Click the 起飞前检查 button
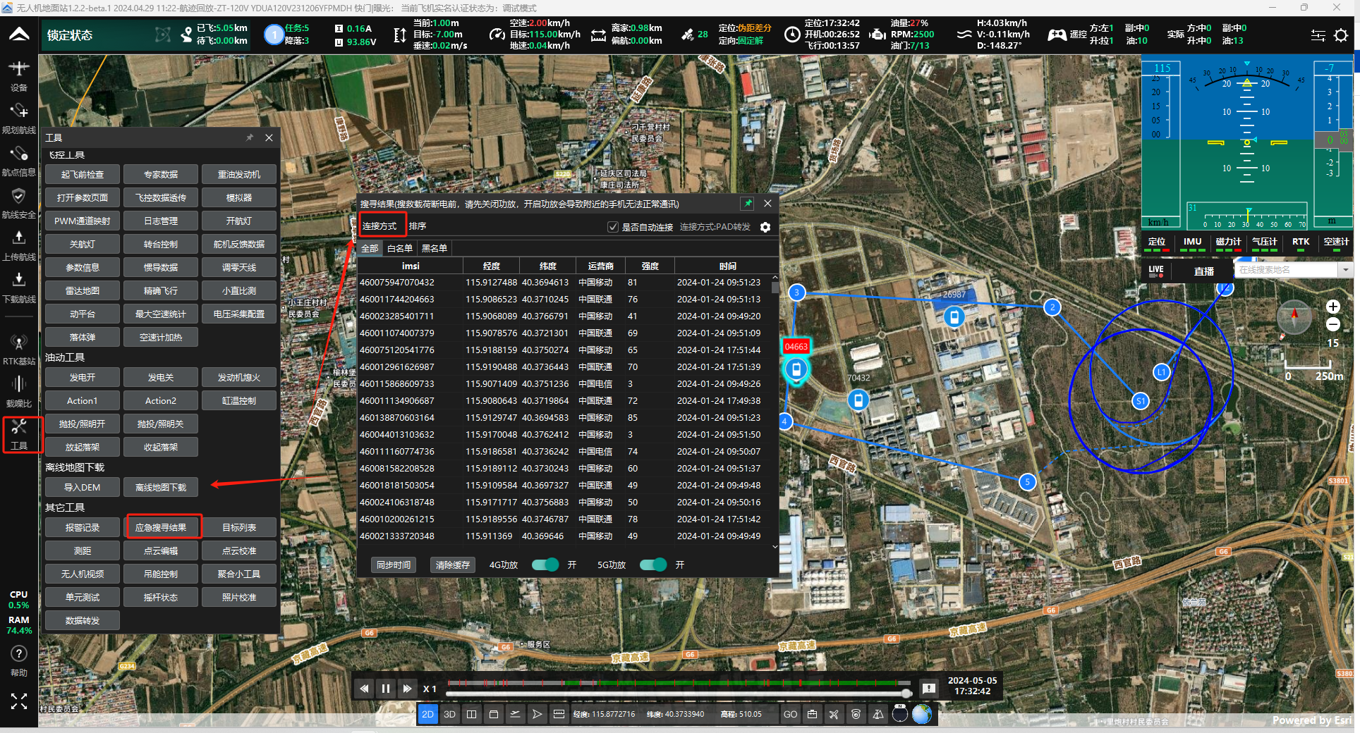 (x=83, y=174)
